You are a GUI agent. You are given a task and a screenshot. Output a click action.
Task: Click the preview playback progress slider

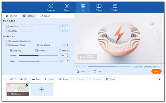point(110,66)
